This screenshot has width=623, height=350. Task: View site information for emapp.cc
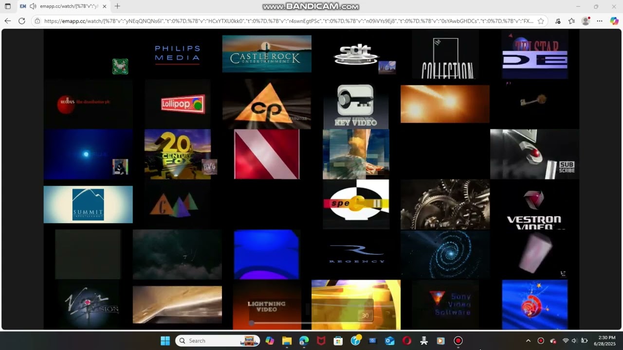(x=37, y=21)
